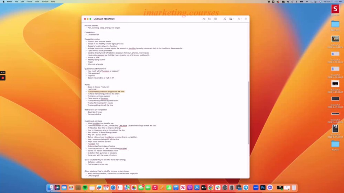Stop the screen recording red button
Image resolution: width=344 pixels, height=193 pixels.
click(x=3, y=78)
